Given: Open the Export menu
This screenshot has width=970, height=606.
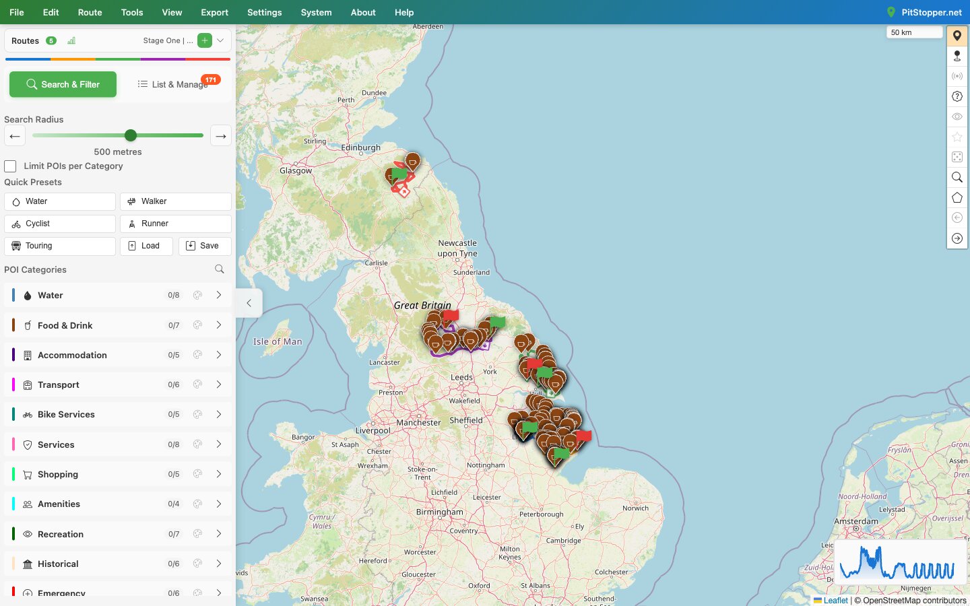Looking at the screenshot, I should click(x=215, y=12).
